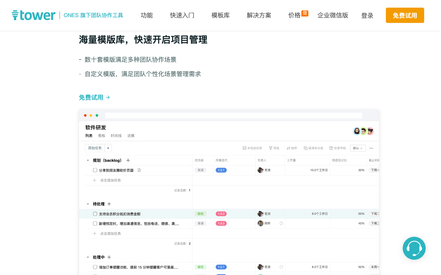Toggle the 未完成任务 filter checkbox

click(244, 148)
